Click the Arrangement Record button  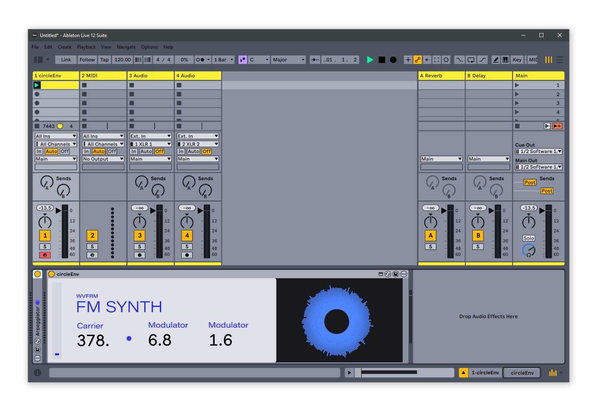(393, 60)
